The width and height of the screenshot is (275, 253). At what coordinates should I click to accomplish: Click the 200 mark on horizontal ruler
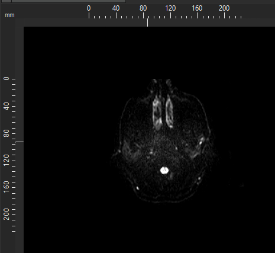point(224,8)
